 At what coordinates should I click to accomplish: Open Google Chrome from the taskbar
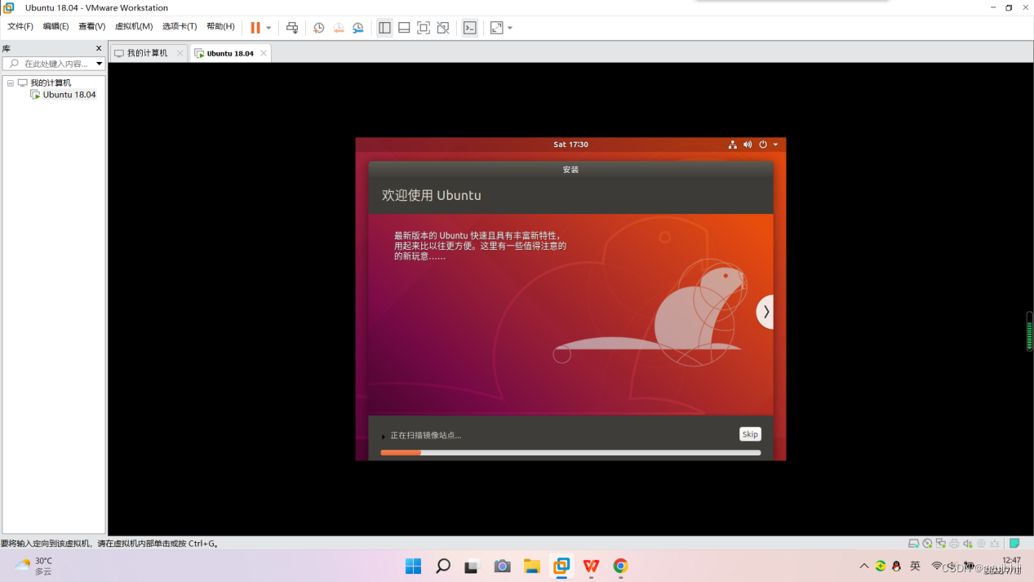(621, 566)
